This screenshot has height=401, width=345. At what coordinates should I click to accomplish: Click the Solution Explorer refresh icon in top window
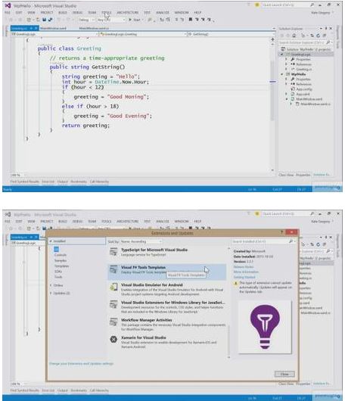(x=319, y=36)
